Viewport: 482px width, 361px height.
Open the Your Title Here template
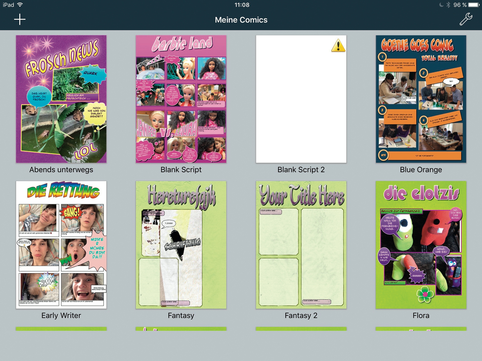[301, 245]
